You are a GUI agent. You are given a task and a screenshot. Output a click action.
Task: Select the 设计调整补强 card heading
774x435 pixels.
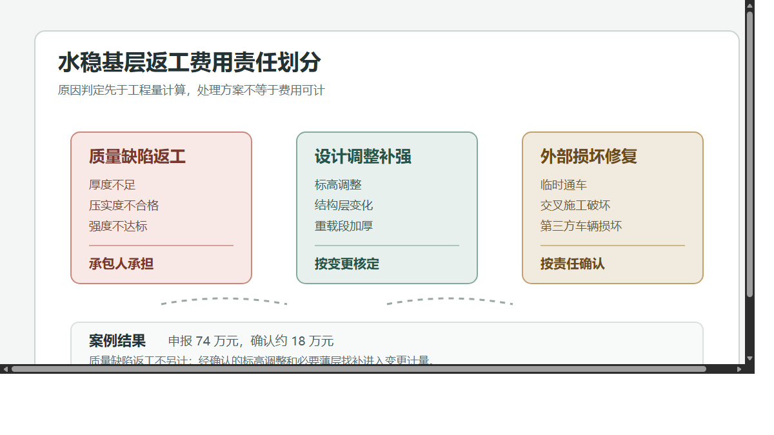pyautogui.click(x=363, y=157)
